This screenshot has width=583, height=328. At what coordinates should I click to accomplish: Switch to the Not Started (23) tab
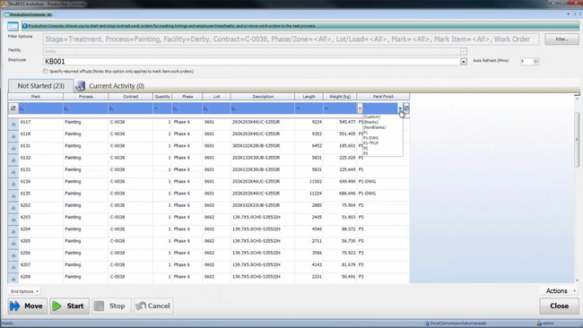(x=41, y=86)
